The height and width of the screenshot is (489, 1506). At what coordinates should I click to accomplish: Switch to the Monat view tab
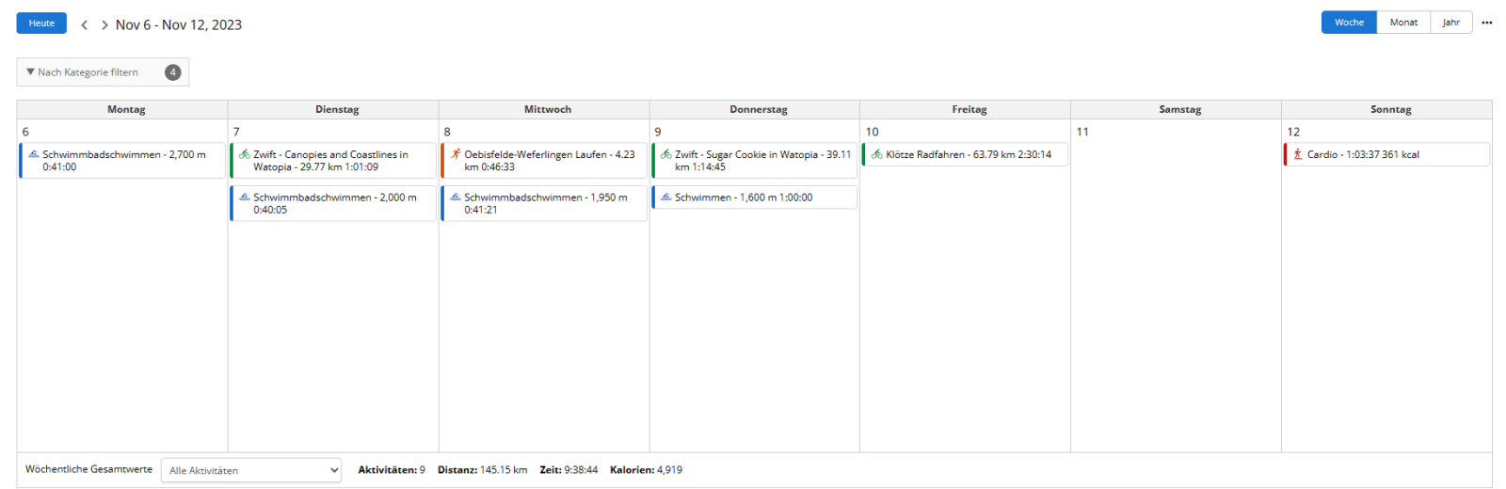click(1403, 23)
